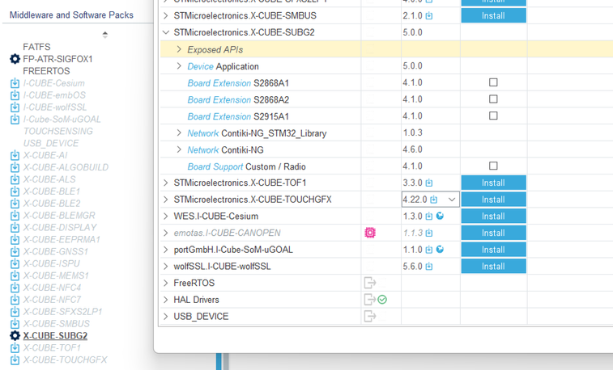Expand the Exposed APIs row
This screenshot has width=613, height=370.
[179, 49]
